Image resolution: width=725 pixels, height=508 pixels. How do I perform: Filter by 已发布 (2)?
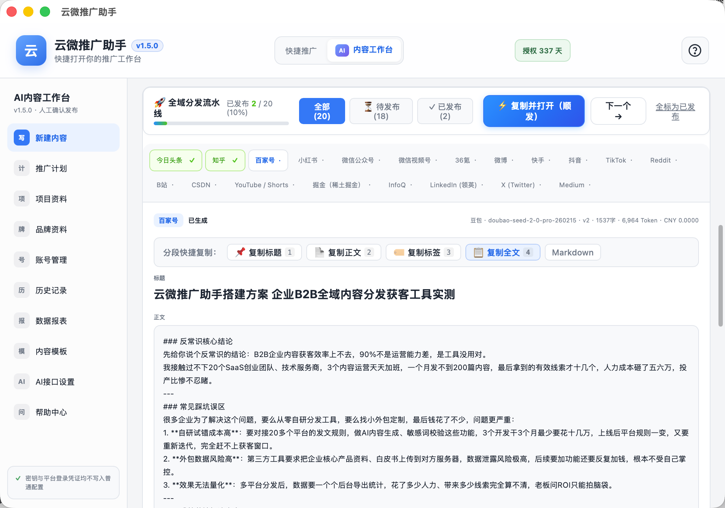445,111
